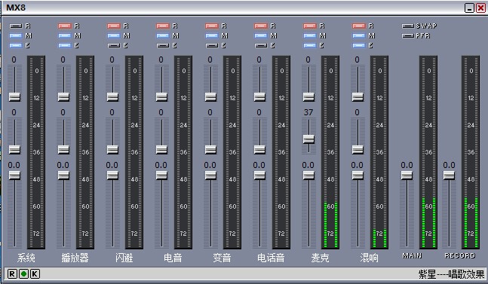Toggle the R button on 麦克 channel

(310, 26)
